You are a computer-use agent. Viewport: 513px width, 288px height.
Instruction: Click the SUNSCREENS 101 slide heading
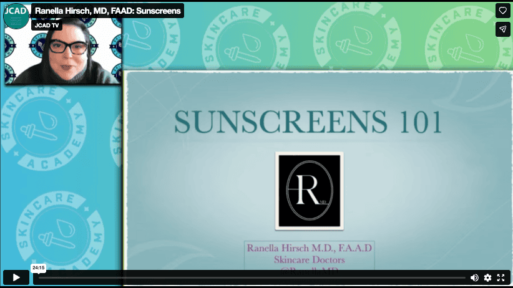tap(308, 122)
